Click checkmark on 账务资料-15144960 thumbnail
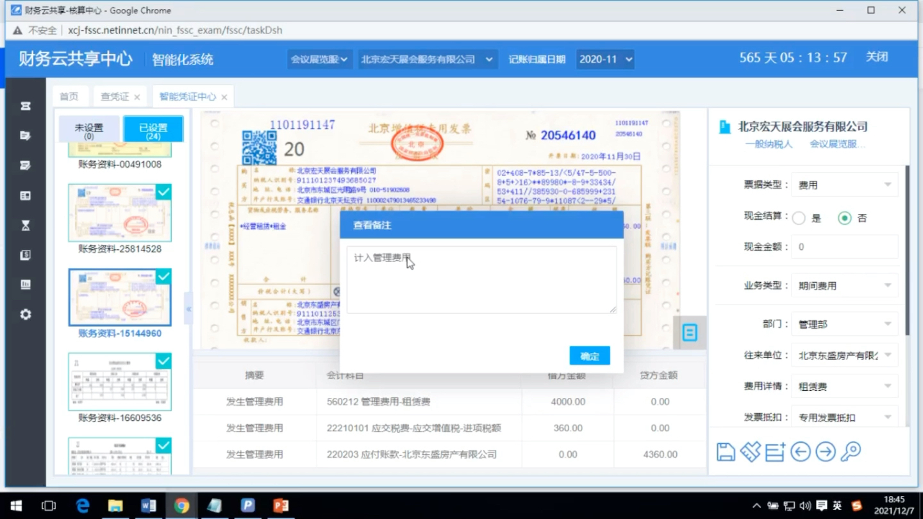923x519 pixels. [x=163, y=276]
